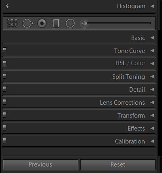The image size is (162, 173).
Task: Expand the Transform panel triangle
Action: pos(152,116)
